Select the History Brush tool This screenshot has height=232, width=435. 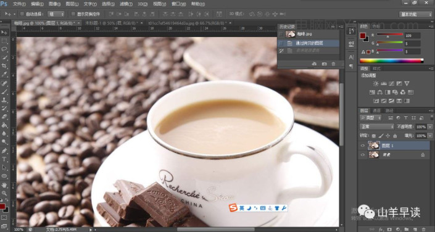(4, 108)
